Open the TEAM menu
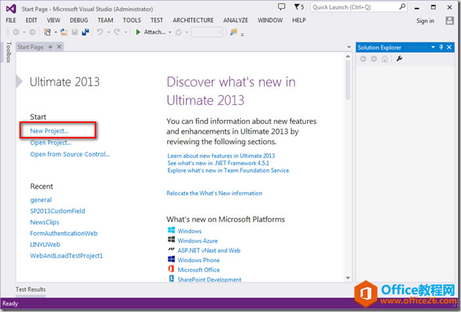This screenshot has width=461, height=312. click(105, 20)
